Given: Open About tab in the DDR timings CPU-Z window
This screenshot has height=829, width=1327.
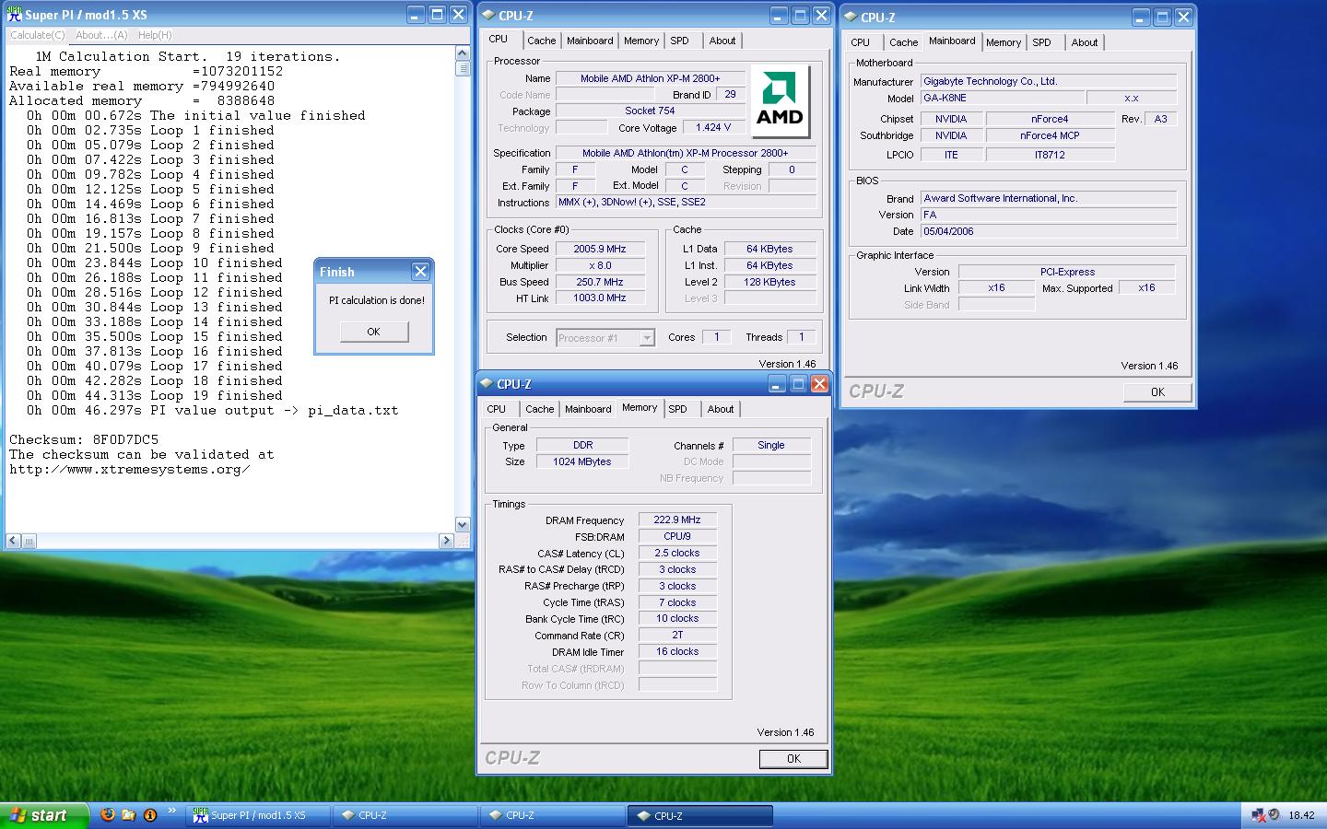Looking at the screenshot, I should coord(721,409).
